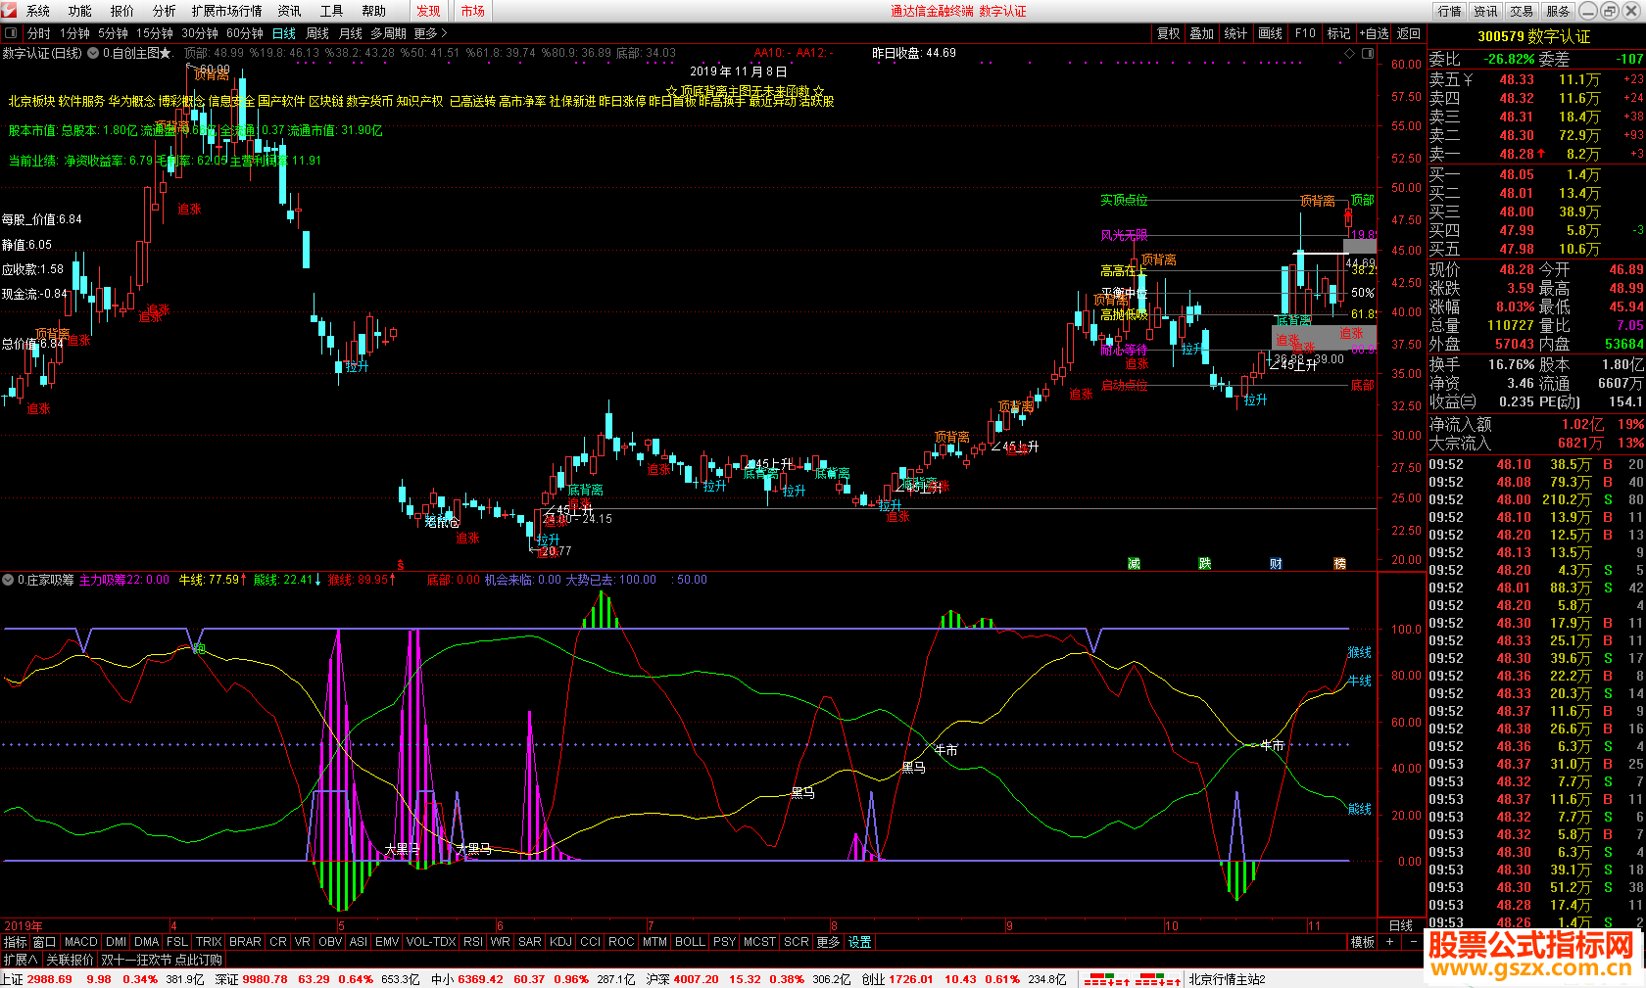Open the 工具 menu
The image size is (1646, 988).
(x=331, y=11)
